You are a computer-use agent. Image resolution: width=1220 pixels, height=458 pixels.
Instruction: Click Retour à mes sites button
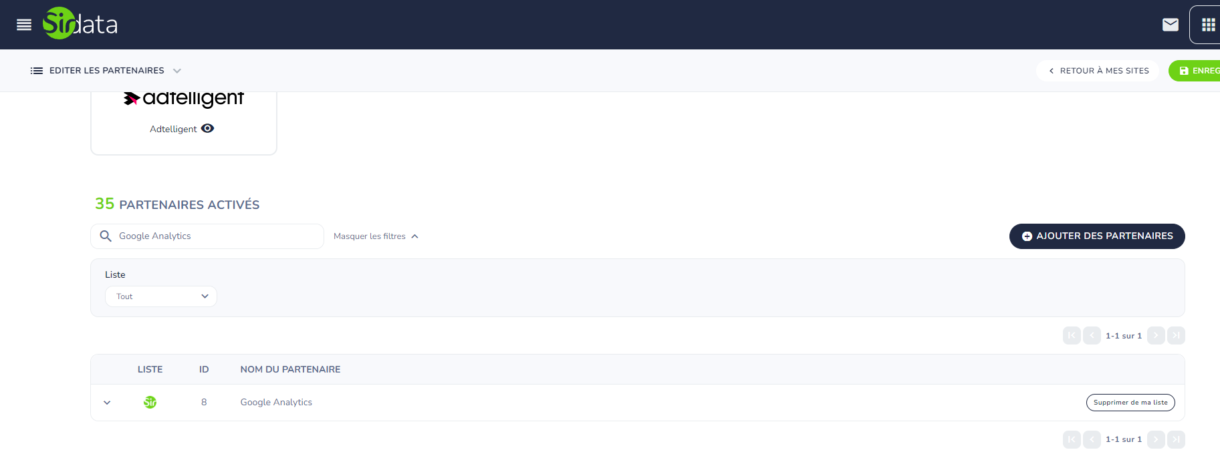tap(1098, 71)
